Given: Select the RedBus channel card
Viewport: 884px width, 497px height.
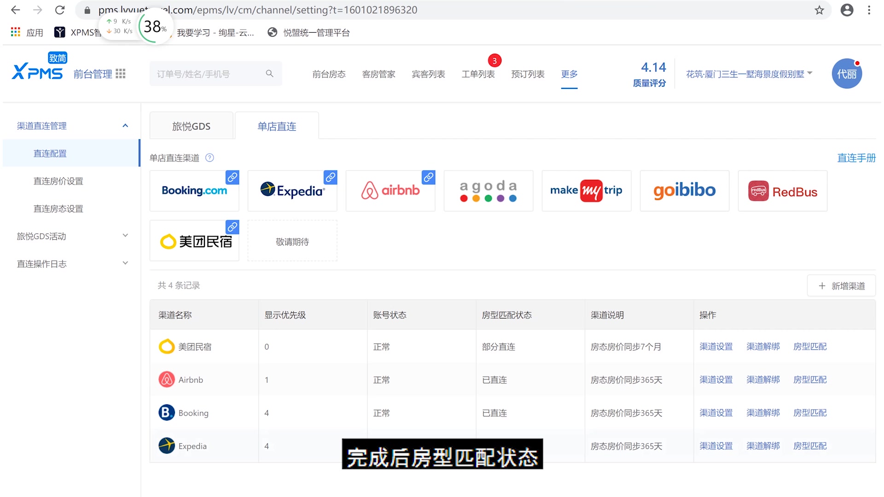Looking at the screenshot, I should (x=783, y=191).
